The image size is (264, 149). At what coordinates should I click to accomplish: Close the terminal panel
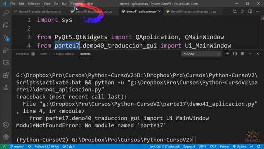257,54
